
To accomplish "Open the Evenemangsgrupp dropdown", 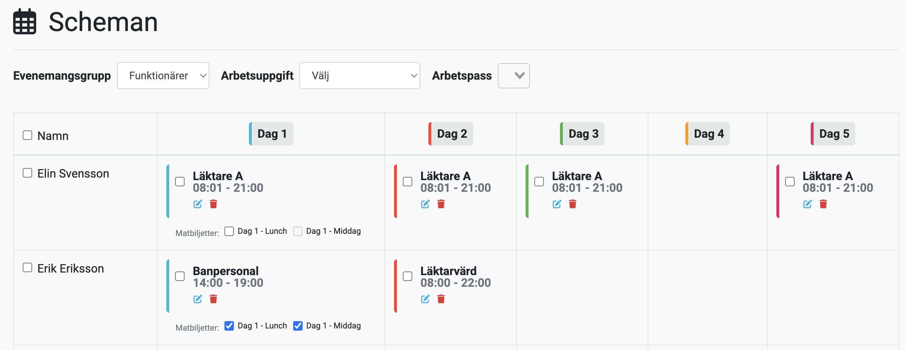I will (x=163, y=76).
